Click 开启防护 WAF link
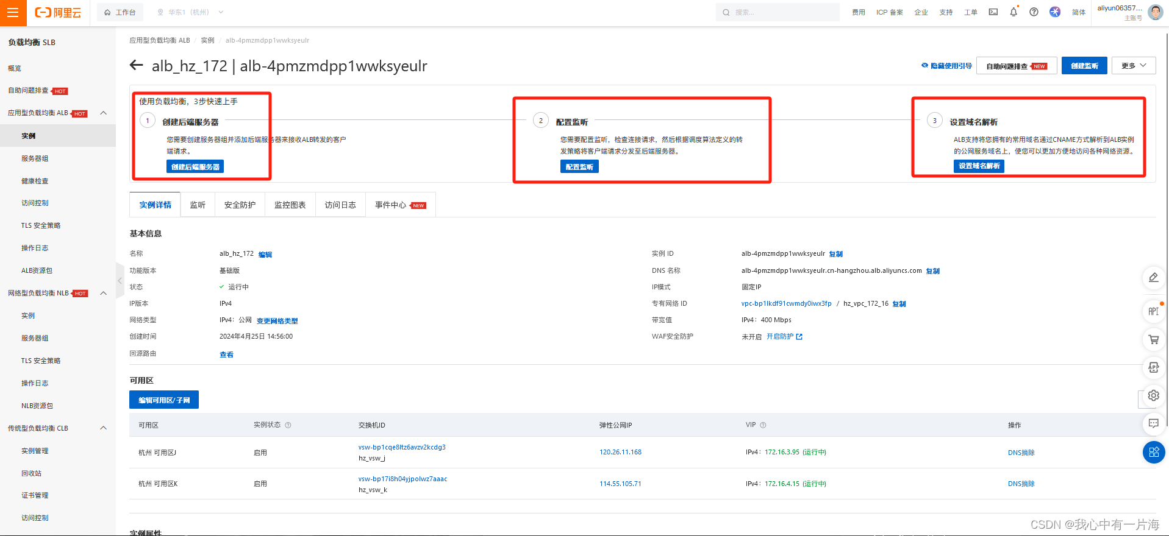Viewport: 1169px width, 536px height. 784,336
